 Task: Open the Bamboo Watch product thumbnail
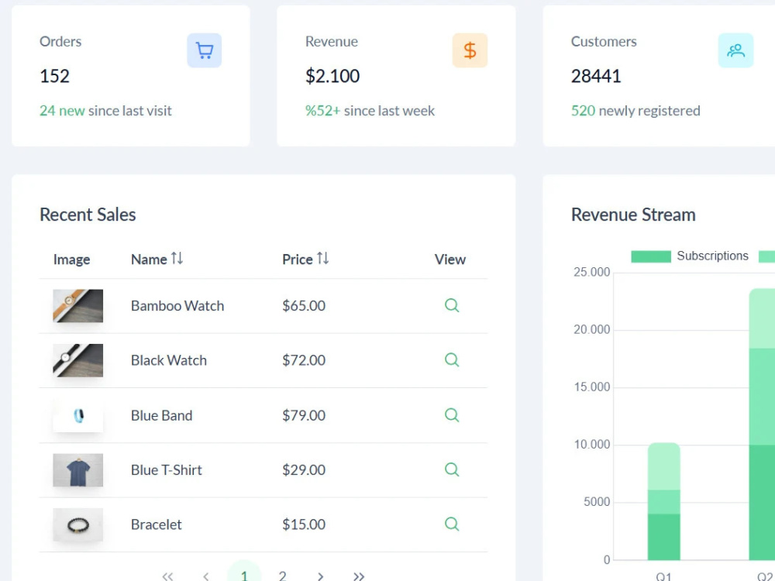click(x=78, y=306)
